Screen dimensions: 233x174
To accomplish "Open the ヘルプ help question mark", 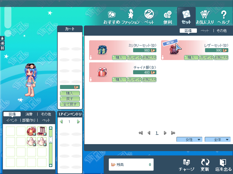I will click(x=224, y=17).
